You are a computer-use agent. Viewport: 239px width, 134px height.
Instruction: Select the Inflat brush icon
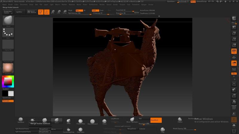pos(69,121)
